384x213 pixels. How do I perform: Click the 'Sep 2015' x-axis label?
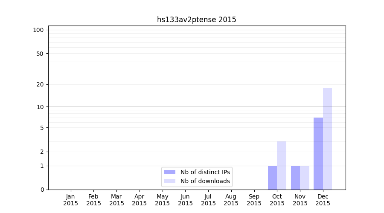[x=254, y=200]
